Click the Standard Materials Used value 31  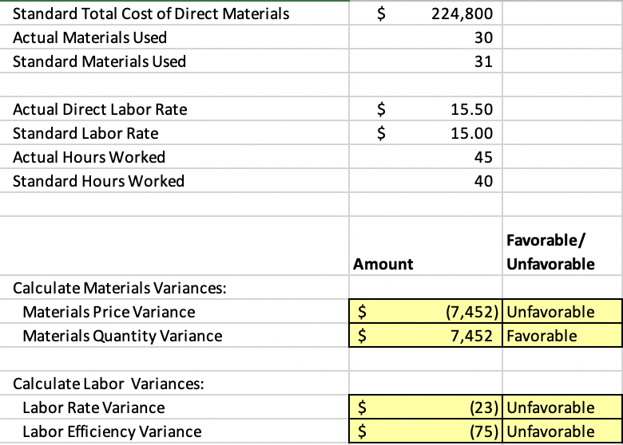coord(426,61)
